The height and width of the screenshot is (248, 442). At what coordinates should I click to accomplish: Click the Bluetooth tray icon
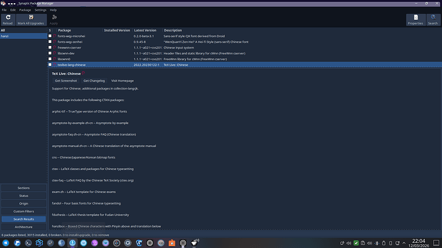click(x=377, y=244)
